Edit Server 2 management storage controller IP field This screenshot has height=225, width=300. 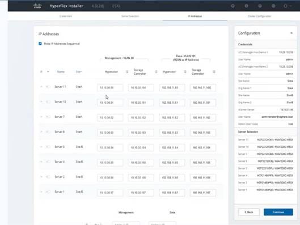[x=141, y=177]
